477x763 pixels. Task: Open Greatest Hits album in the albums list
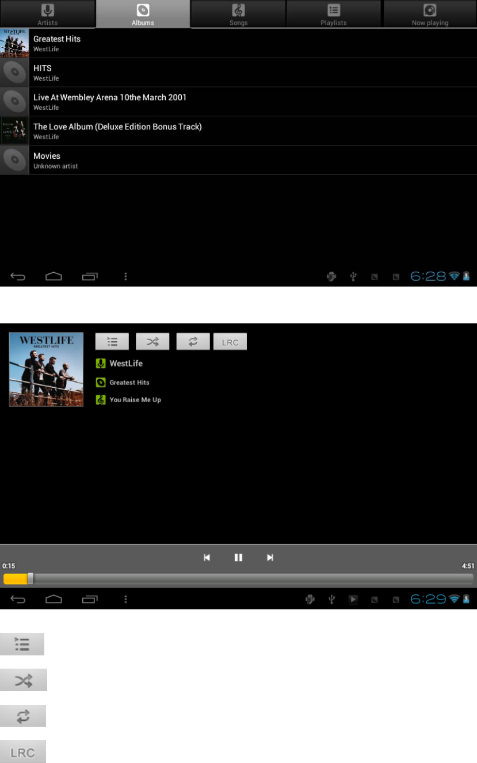tap(238, 43)
